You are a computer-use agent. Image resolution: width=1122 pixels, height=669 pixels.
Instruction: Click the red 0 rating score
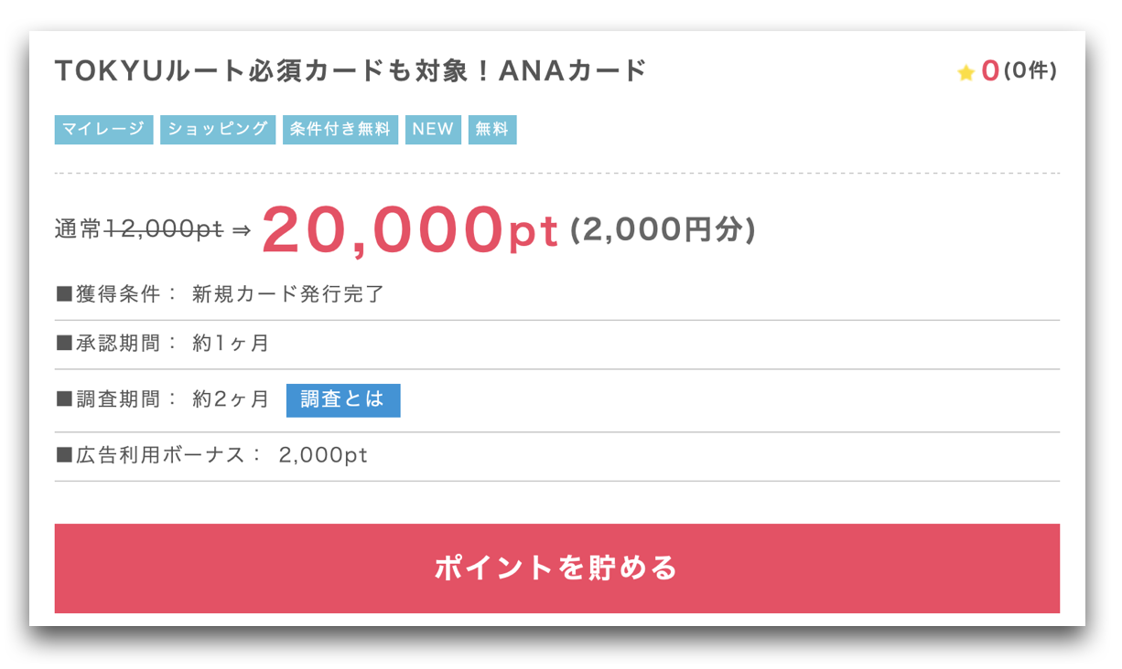click(989, 71)
